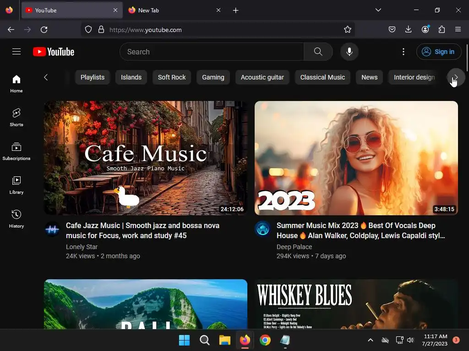Screen dimensions: 469x351
Task: Open the Firefox downloads panel
Action: [x=408, y=30]
